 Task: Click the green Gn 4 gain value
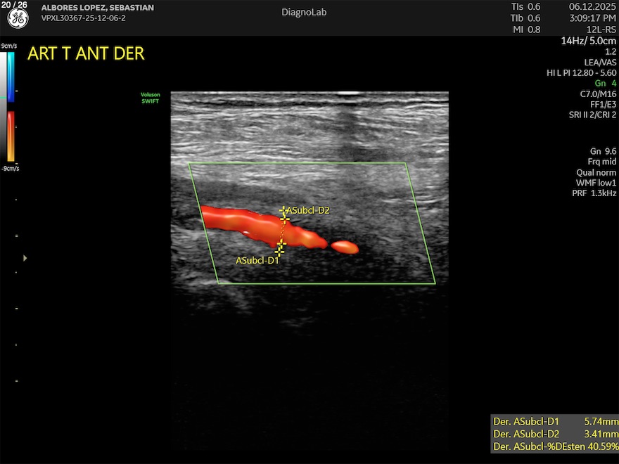click(x=605, y=83)
